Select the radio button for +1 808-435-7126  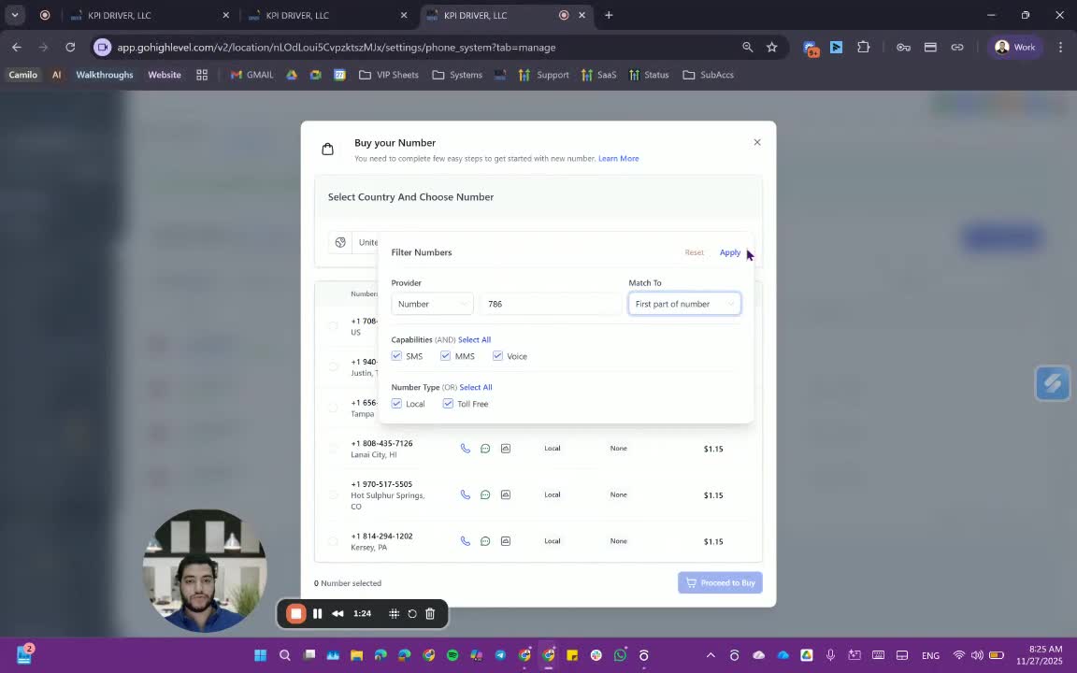pos(333,449)
